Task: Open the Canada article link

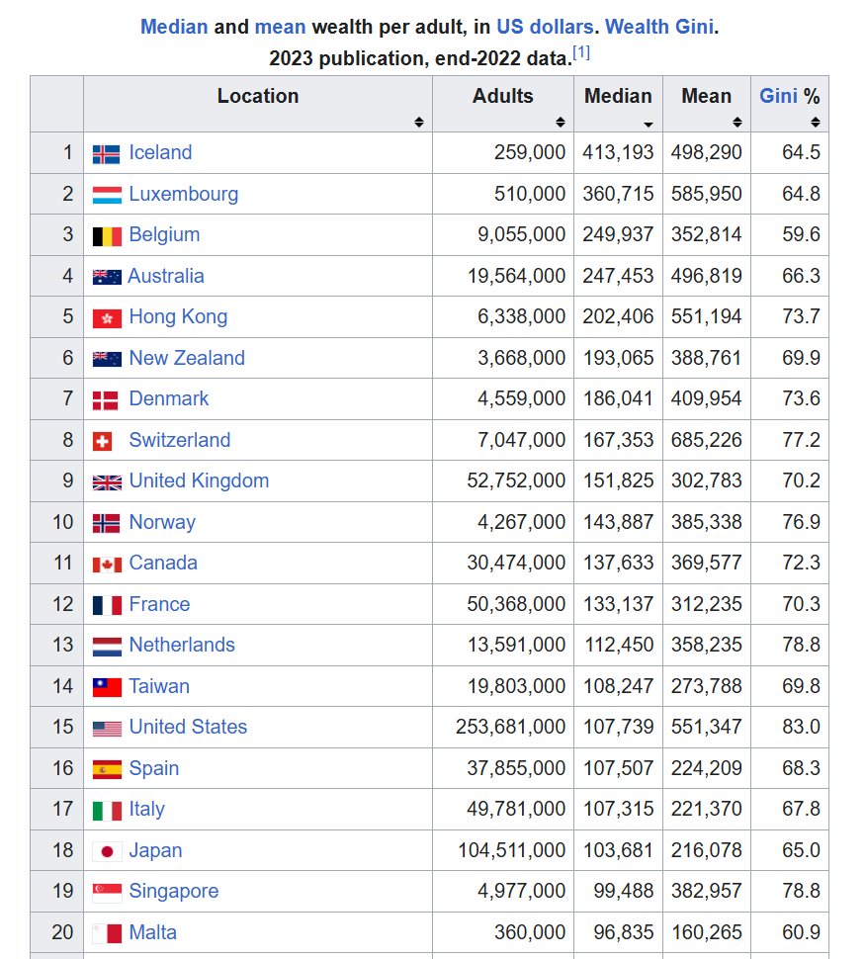Action: [163, 563]
